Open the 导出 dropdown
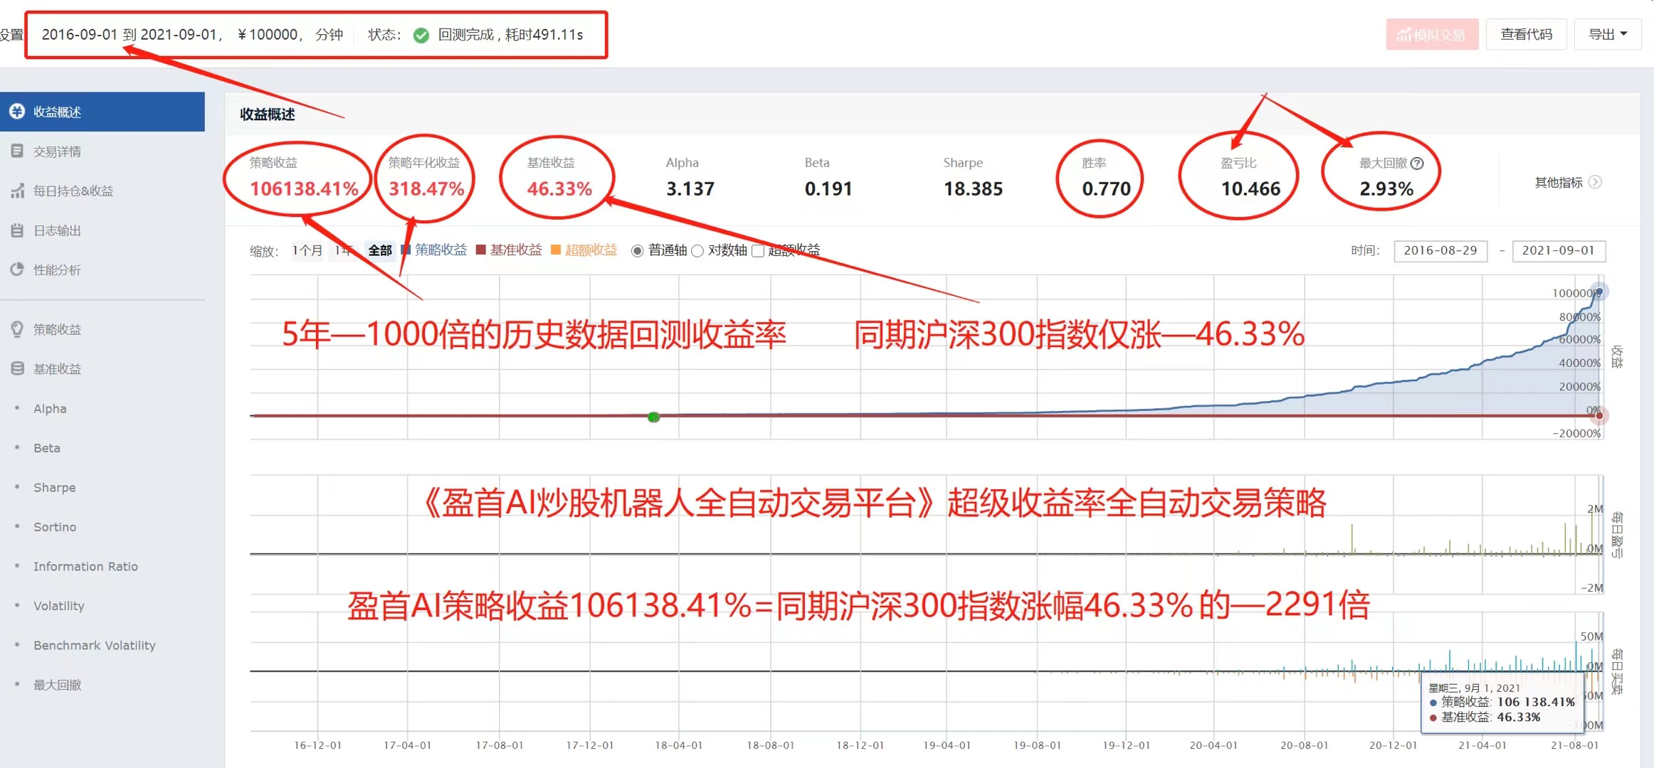 tap(1608, 34)
